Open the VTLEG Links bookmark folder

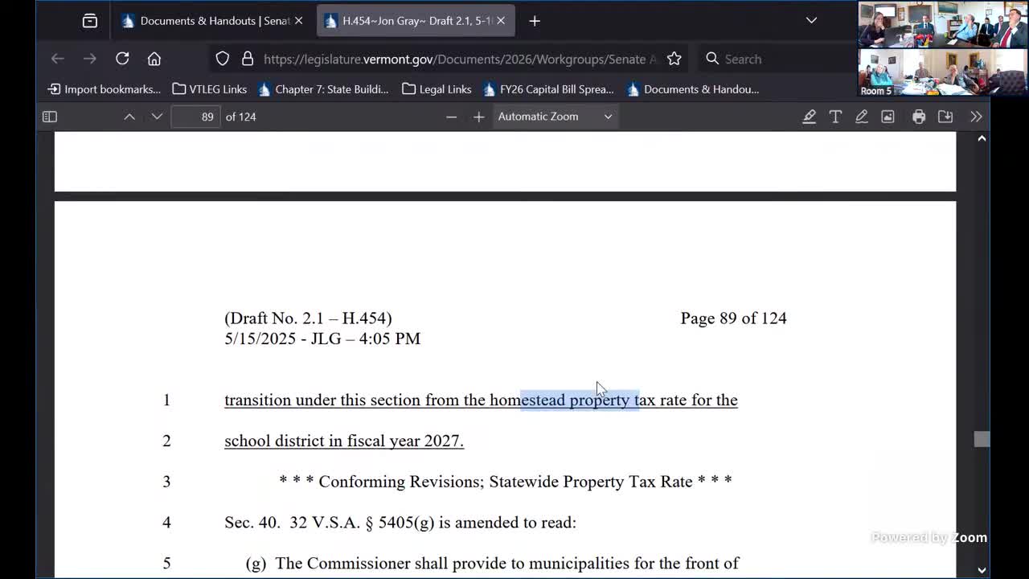coord(210,89)
